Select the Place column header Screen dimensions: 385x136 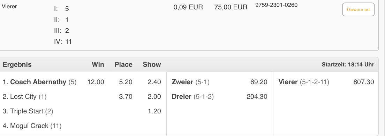pyautogui.click(x=123, y=64)
